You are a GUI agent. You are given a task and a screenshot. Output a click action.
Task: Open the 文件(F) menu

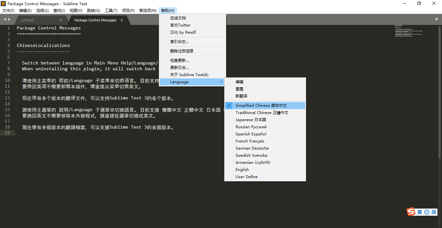(8, 11)
